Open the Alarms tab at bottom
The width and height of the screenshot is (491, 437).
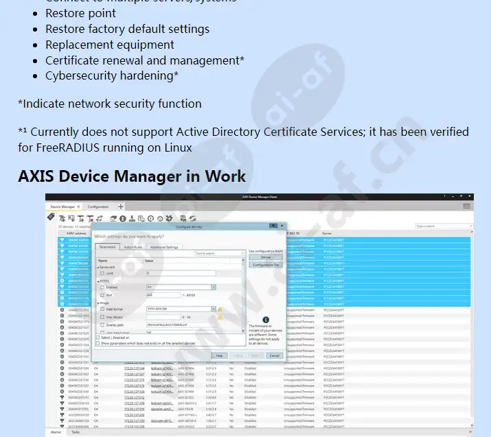tap(56, 432)
